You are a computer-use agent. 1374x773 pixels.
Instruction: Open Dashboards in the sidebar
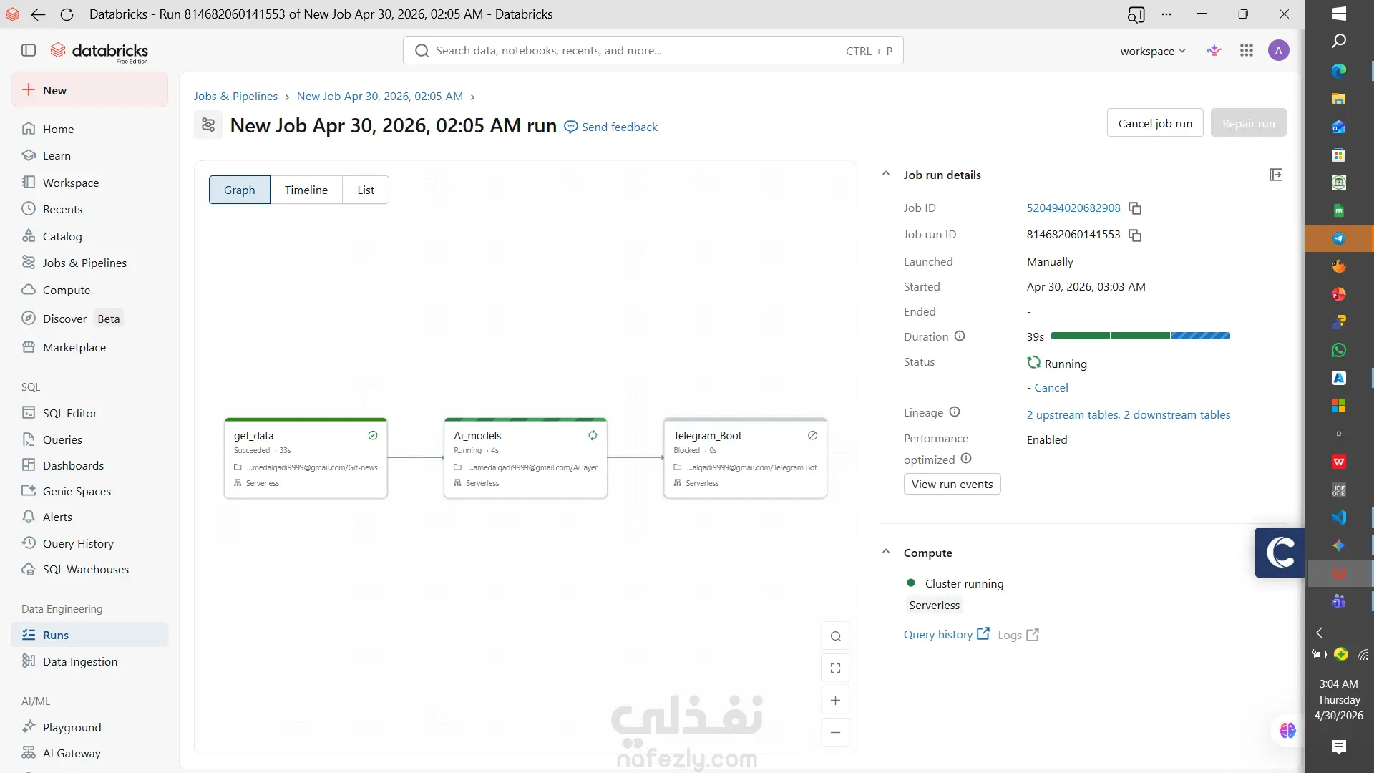(x=90, y=465)
